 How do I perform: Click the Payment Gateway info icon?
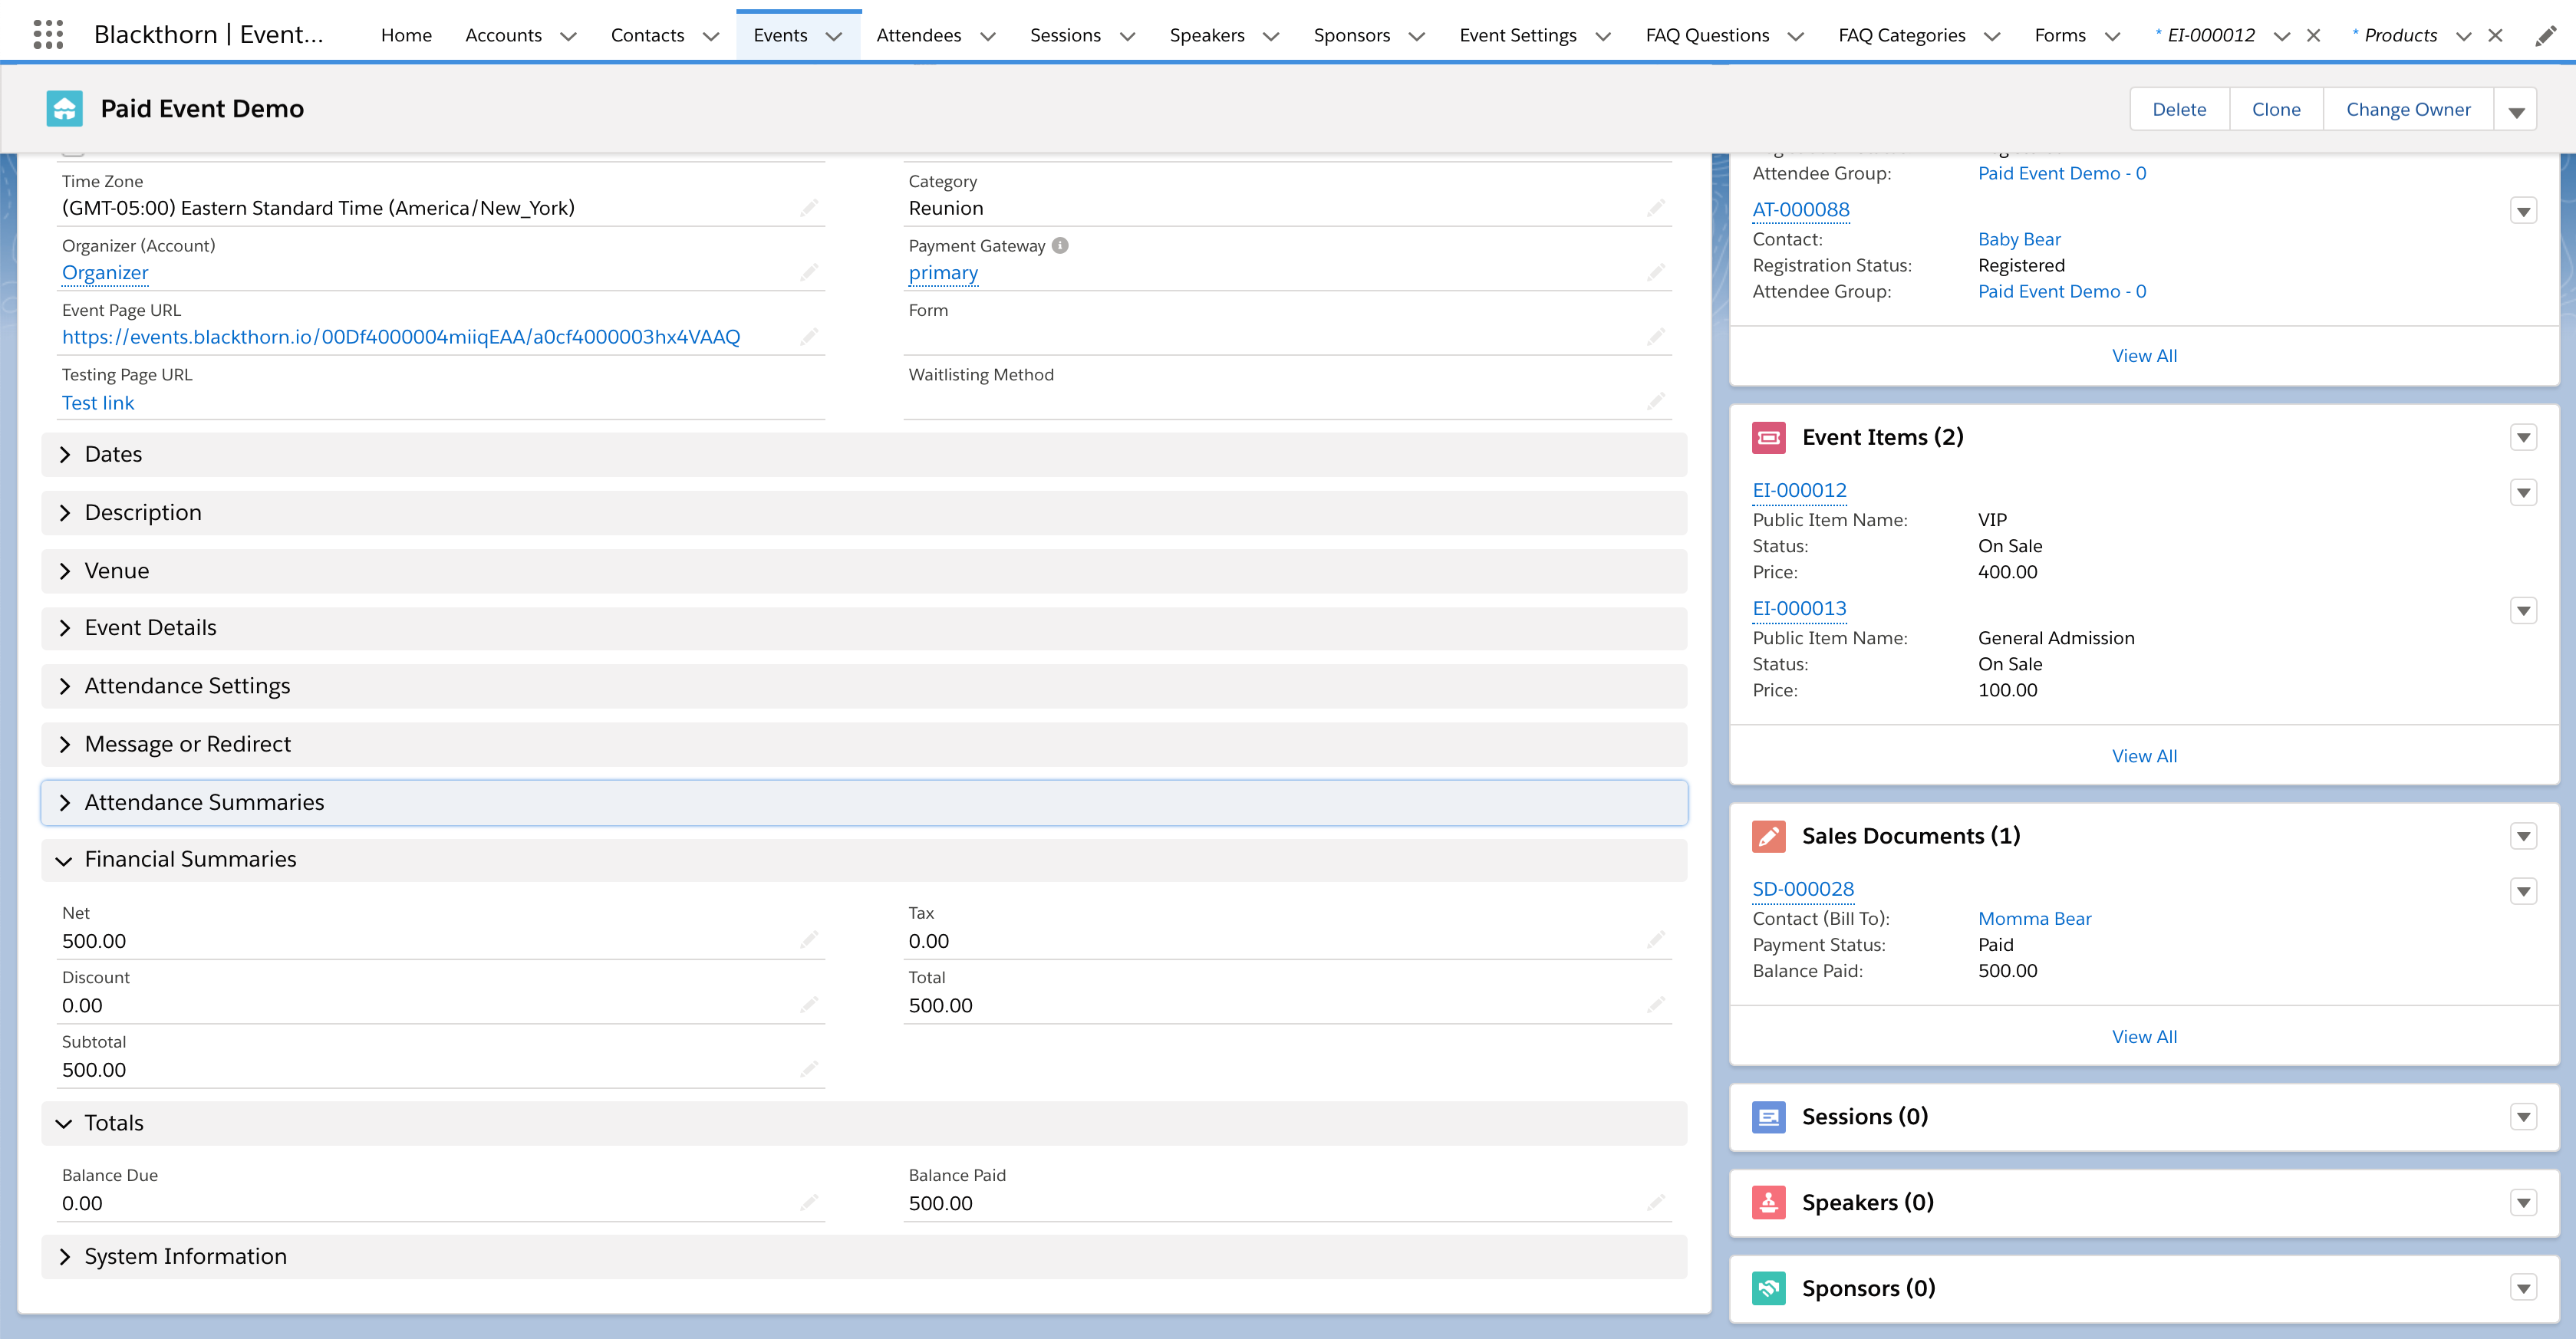1060,245
